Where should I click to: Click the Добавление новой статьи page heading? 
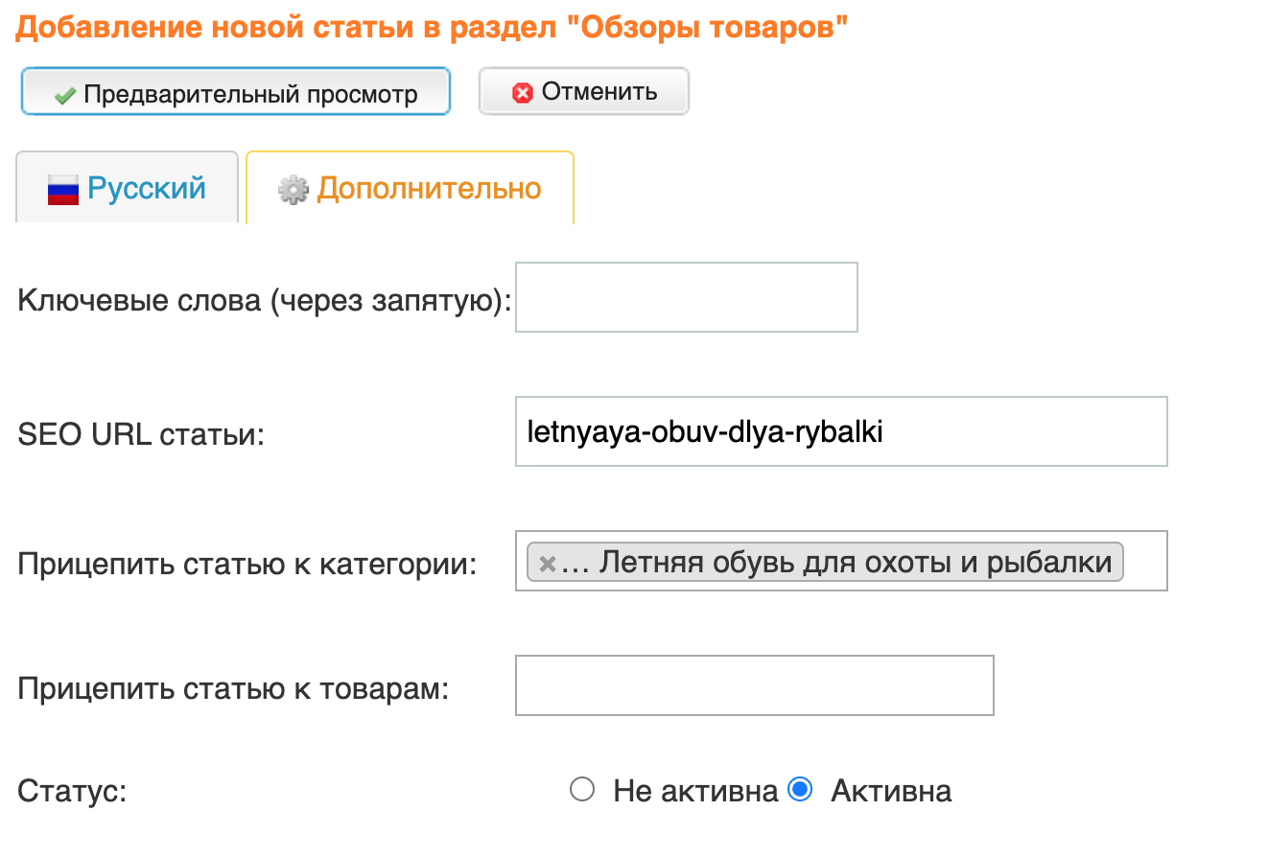point(432,28)
